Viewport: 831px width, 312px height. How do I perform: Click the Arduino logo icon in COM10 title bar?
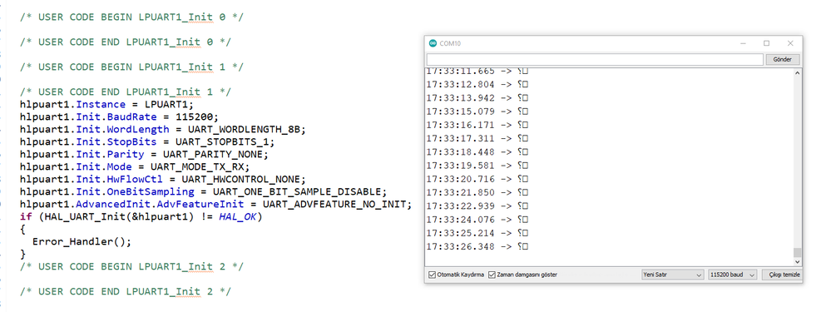[433, 43]
